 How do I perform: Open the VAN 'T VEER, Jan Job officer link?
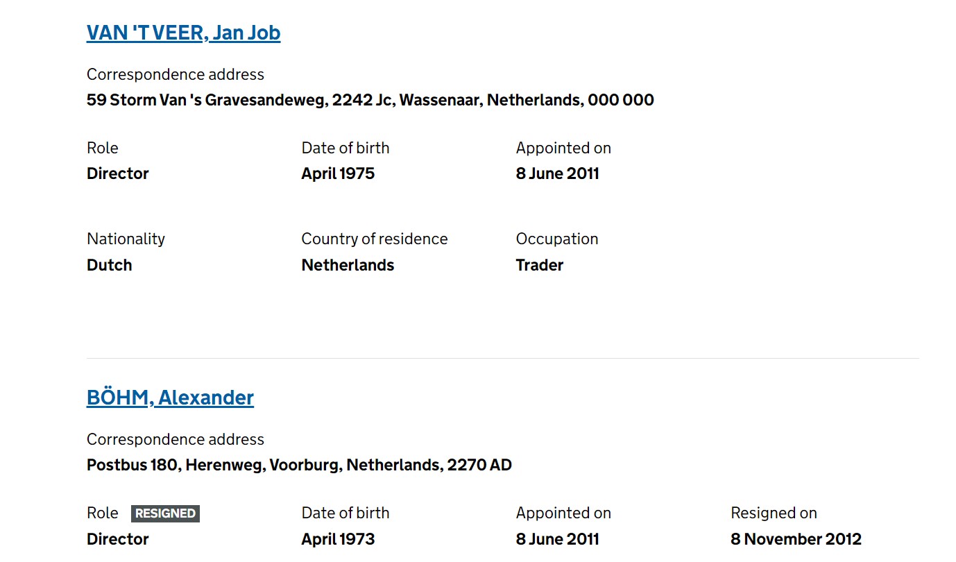pyautogui.click(x=183, y=33)
